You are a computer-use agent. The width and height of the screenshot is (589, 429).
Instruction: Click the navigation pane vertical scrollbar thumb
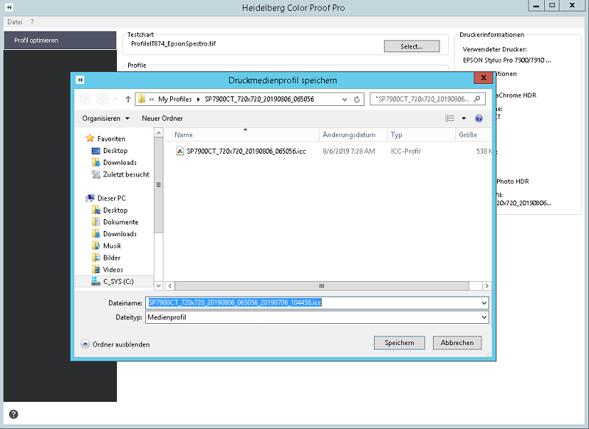(158, 185)
